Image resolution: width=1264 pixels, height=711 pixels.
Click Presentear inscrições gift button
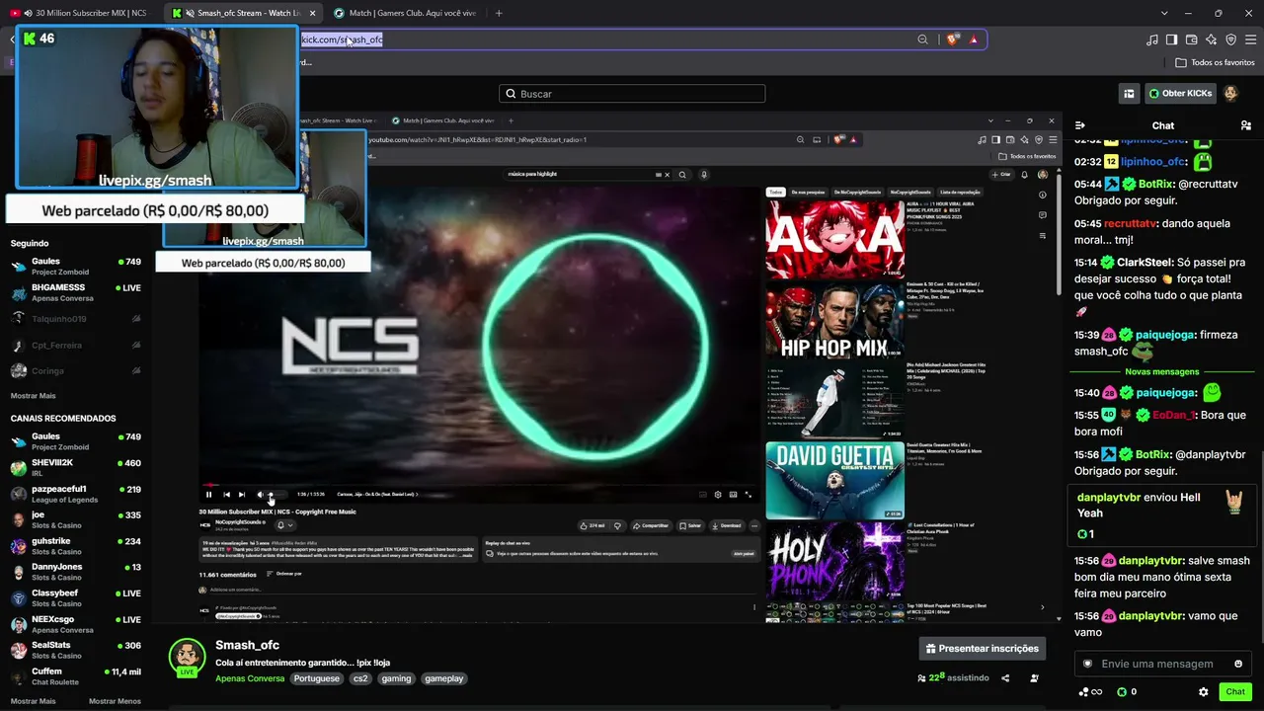click(x=982, y=649)
